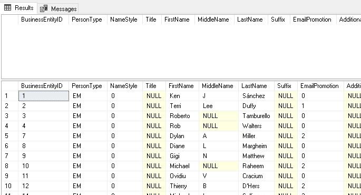Click PersonType EM in Ken row
Viewport: 361px width, 195px height.
tap(87, 96)
